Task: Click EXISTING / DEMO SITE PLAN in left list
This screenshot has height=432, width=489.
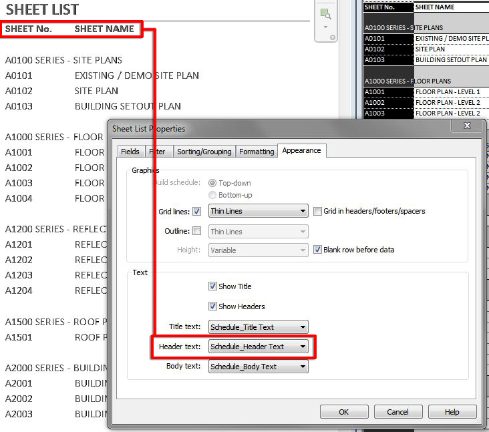Action: (136, 75)
